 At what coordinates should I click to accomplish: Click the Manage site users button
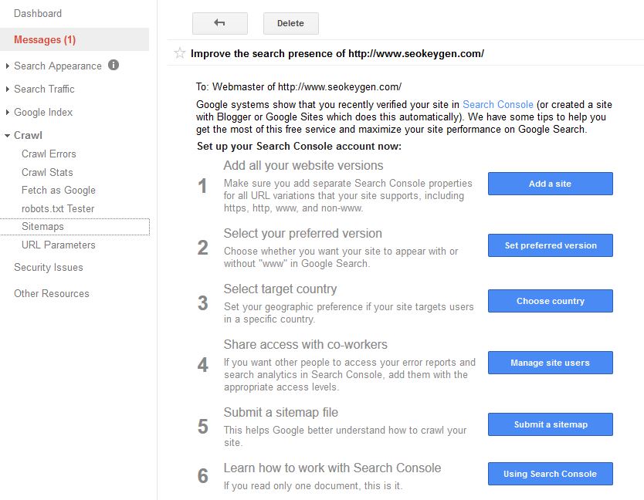(551, 363)
